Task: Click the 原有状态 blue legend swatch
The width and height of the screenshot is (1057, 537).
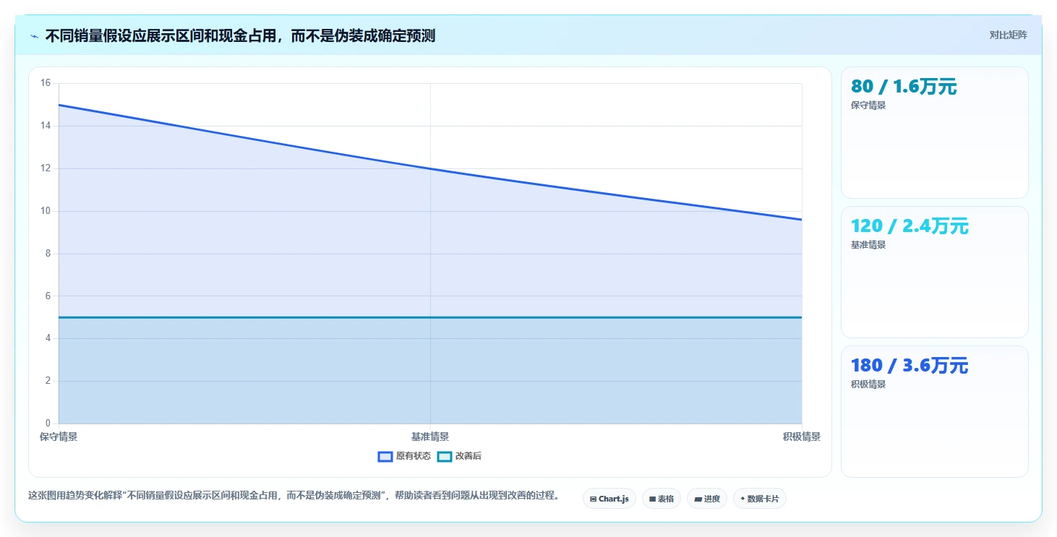Action: (385, 456)
